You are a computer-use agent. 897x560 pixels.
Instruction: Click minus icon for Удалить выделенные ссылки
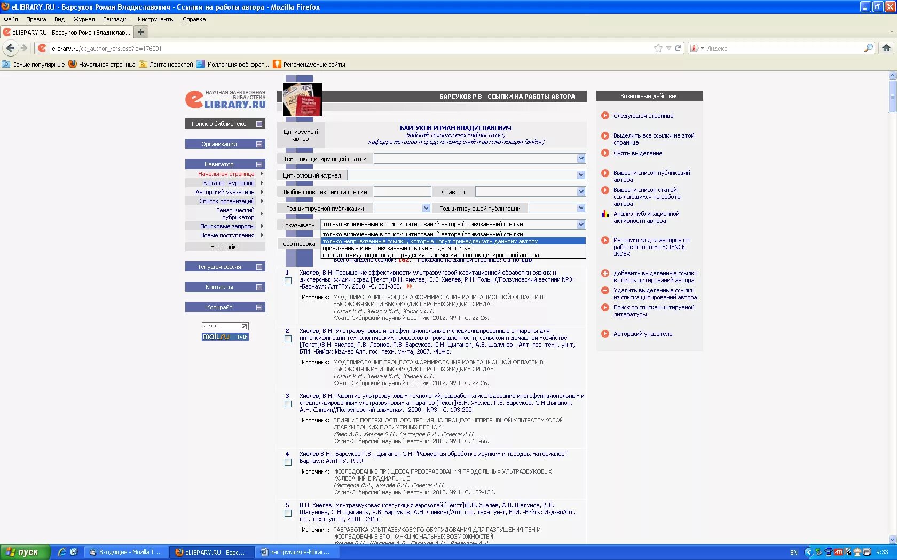coord(605,290)
